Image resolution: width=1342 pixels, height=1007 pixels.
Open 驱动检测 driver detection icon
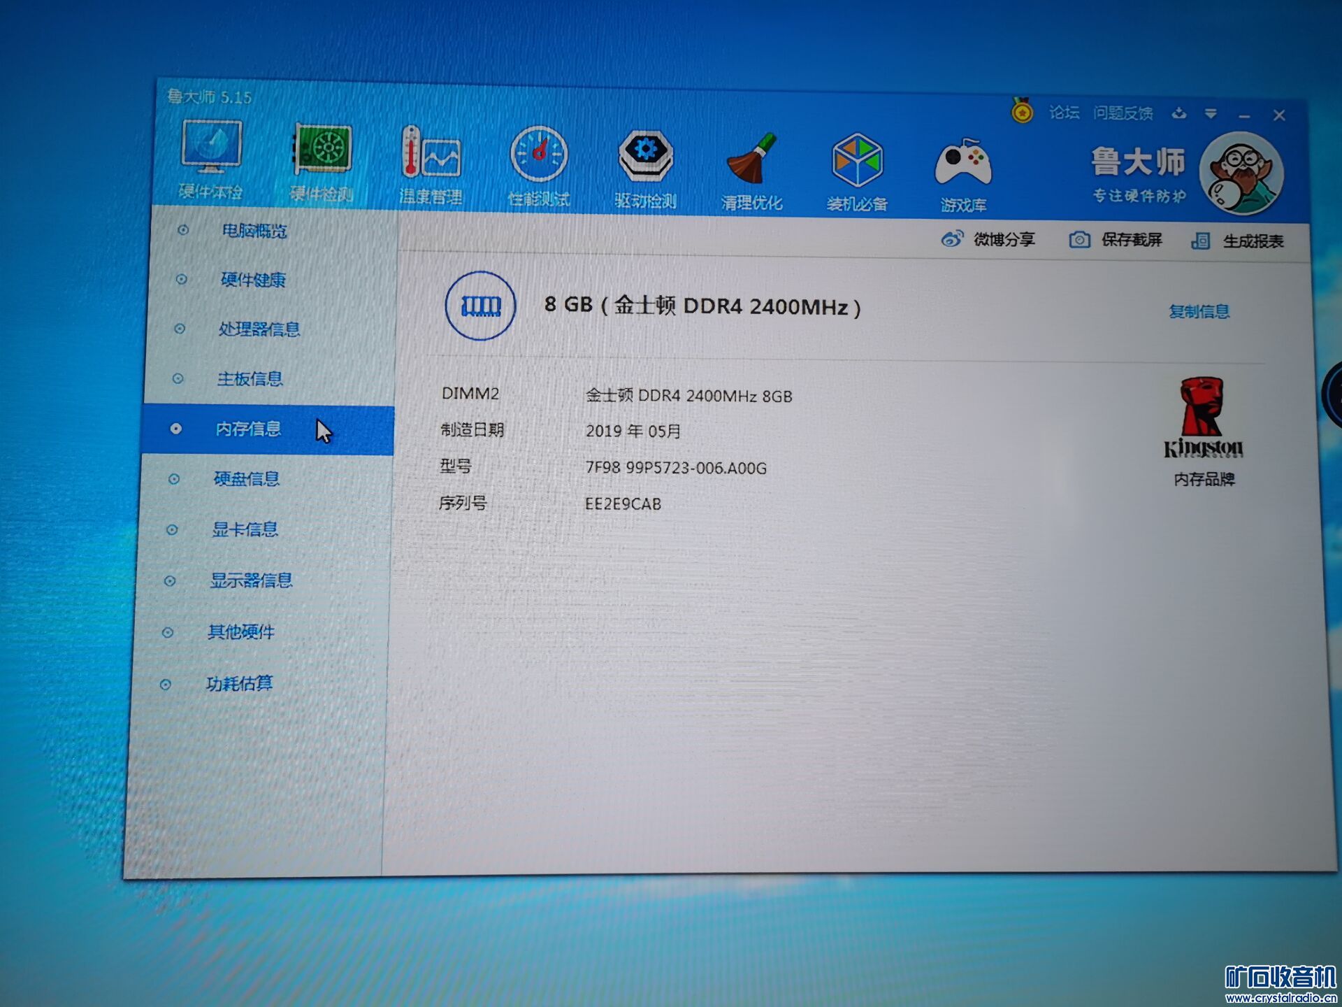click(645, 170)
